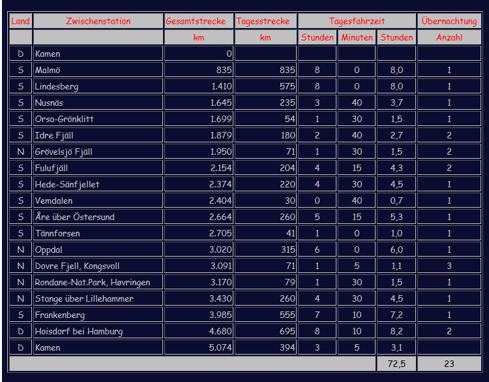Viewport: 489px width, 382px height.
Task: Select the Tännforsen station cell
Action: pos(98,233)
